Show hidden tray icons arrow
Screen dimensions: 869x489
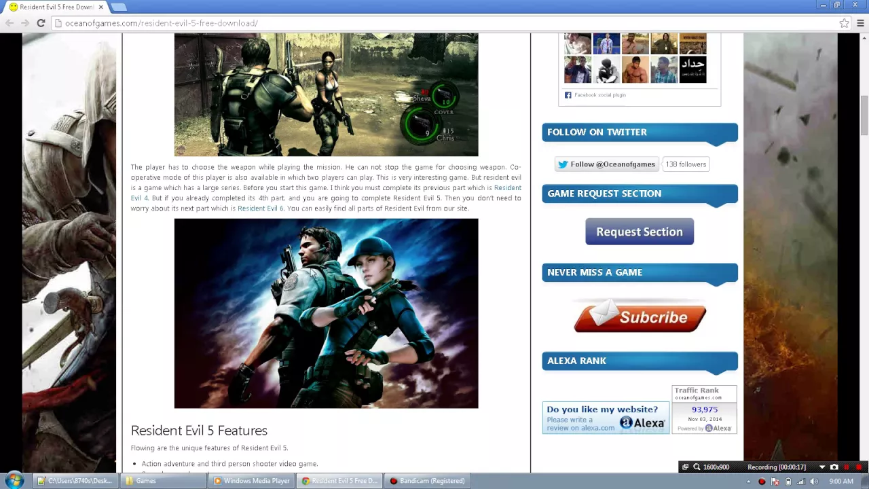(x=749, y=482)
